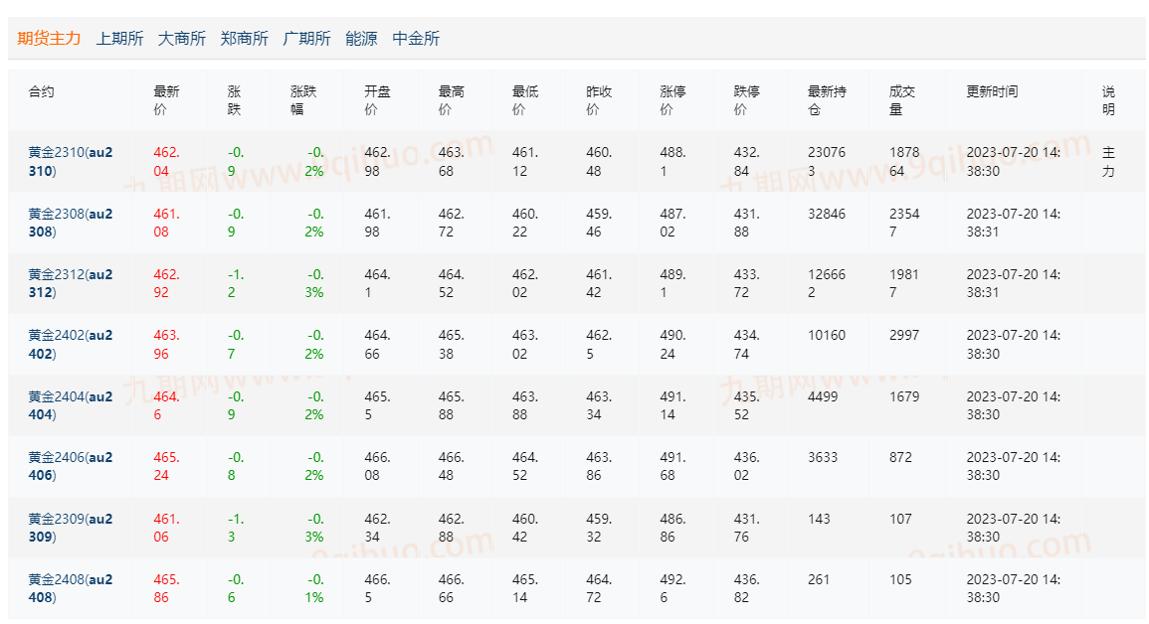Image resolution: width=1149 pixels, height=624 pixels.
Task: Select the 大商所 tab
Action: (182, 38)
